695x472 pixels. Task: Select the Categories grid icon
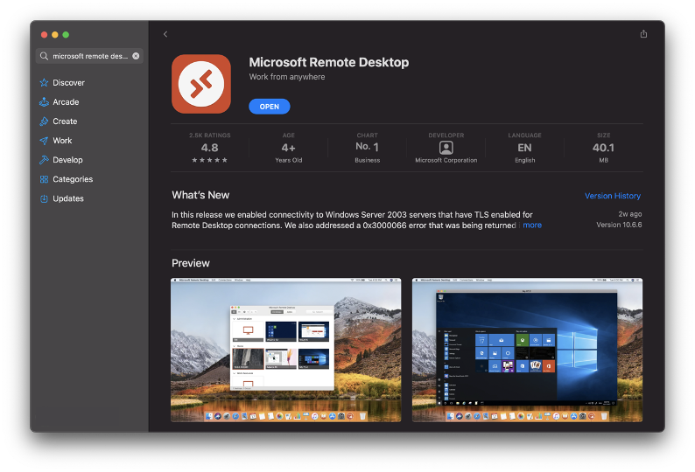(44, 179)
